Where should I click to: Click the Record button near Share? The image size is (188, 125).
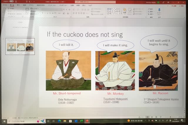click(x=174, y=6)
